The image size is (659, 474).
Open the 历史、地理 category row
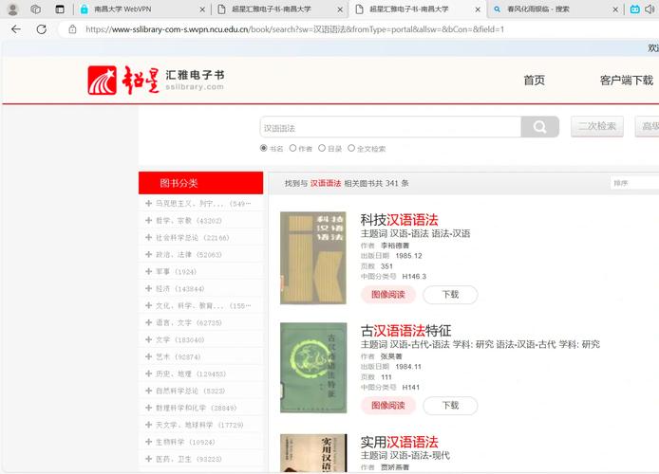click(x=201, y=374)
